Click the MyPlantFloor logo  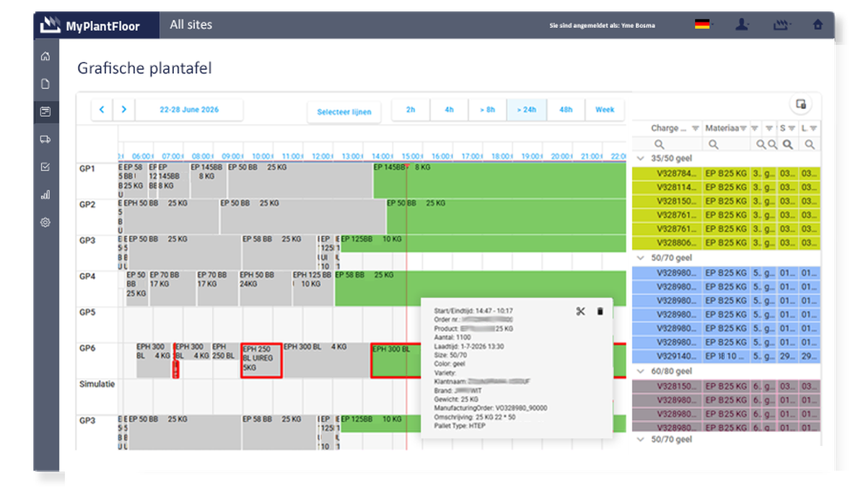tap(90, 26)
